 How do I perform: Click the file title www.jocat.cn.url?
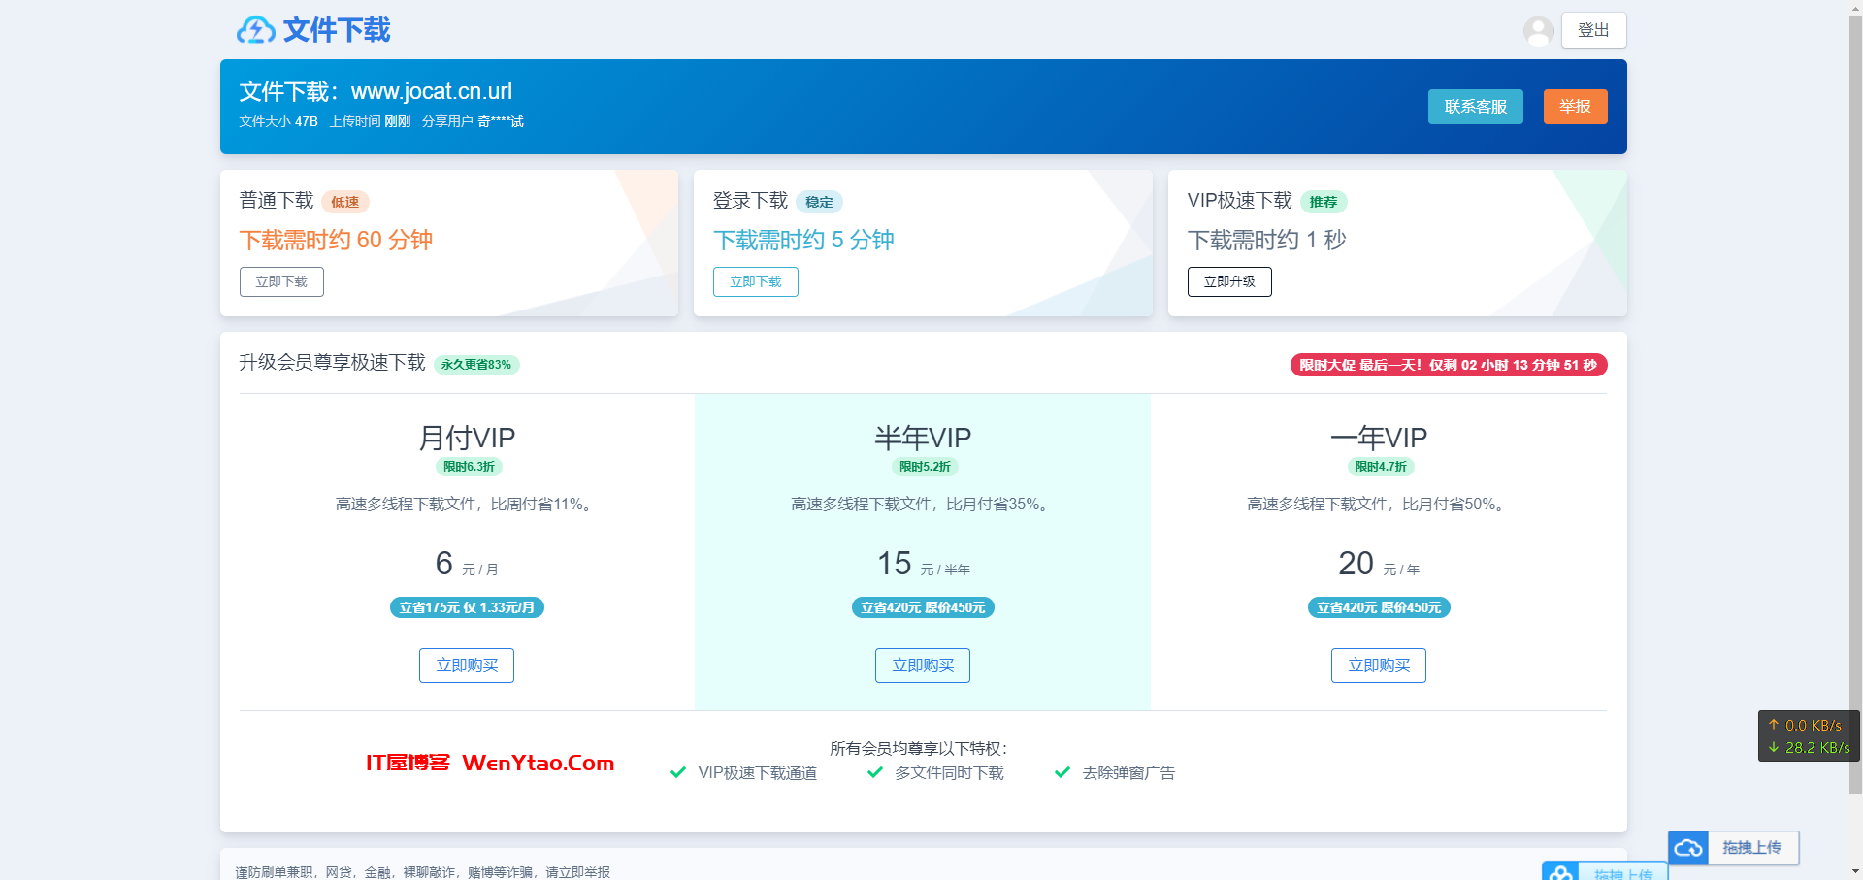tap(431, 91)
